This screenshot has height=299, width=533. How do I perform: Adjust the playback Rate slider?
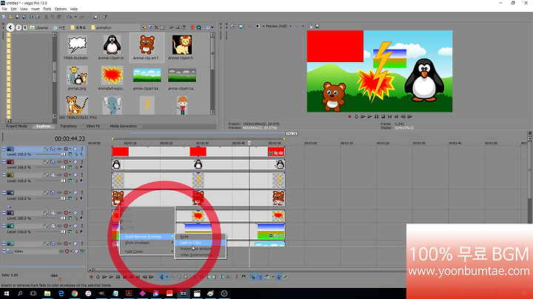tap(54, 275)
